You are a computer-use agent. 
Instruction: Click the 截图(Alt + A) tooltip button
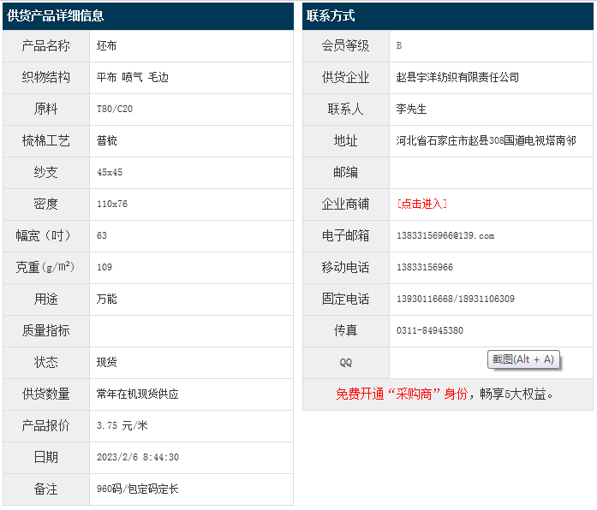[x=522, y=359]
